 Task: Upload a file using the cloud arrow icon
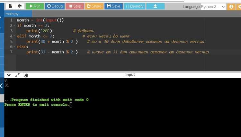20,6
